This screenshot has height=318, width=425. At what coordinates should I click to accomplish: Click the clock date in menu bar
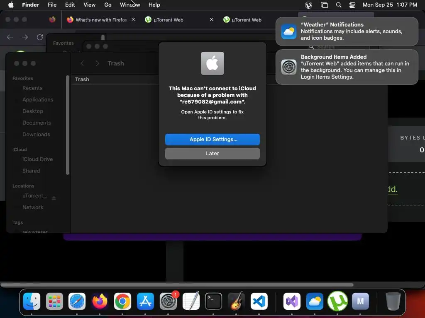[x=389, y=5]
